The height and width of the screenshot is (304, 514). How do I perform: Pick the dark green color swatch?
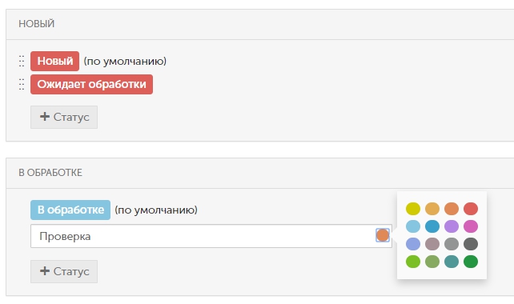[x=471, y=262]
